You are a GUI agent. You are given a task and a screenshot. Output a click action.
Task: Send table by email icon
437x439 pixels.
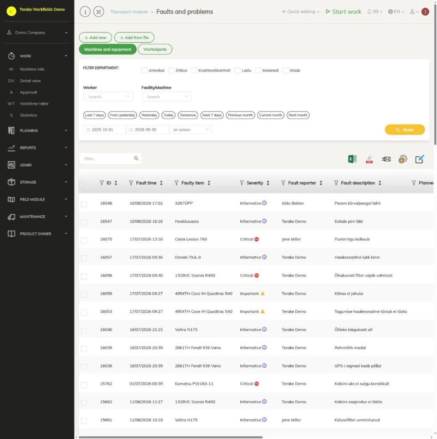(x=386, y=159)
